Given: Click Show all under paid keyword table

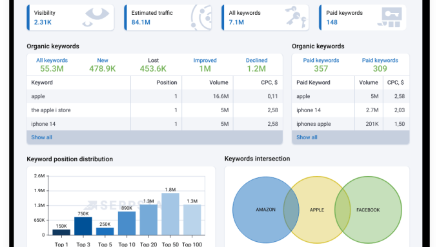Looking at the screenshot, I should 307,137.
